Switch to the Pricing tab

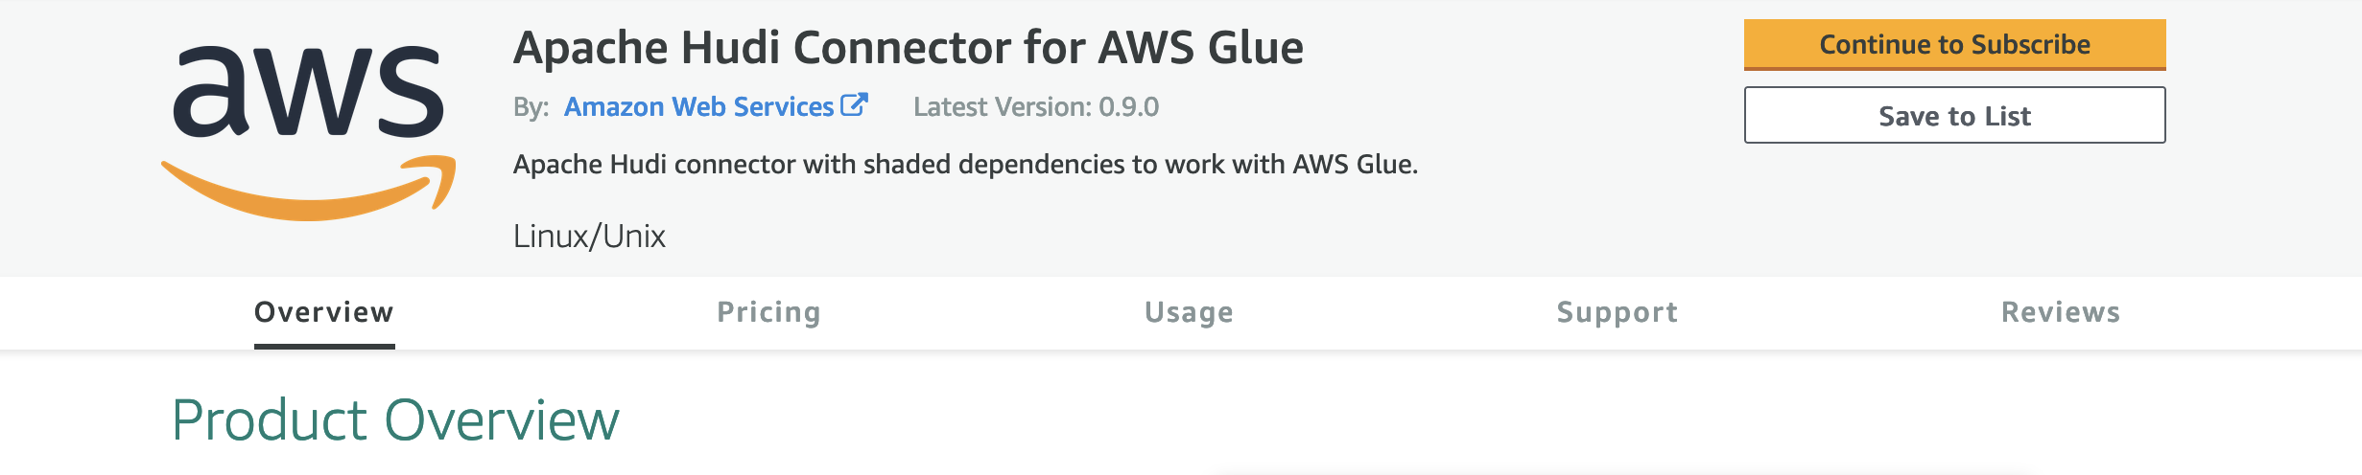point(768,312)
